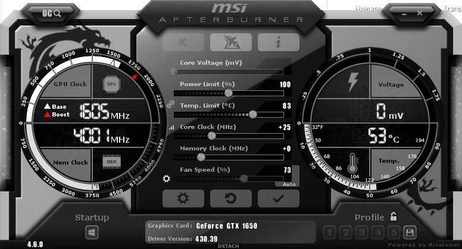Click the GPU chip icon in the clock gauge
This screenshot has width=462, height=249.
111,84
